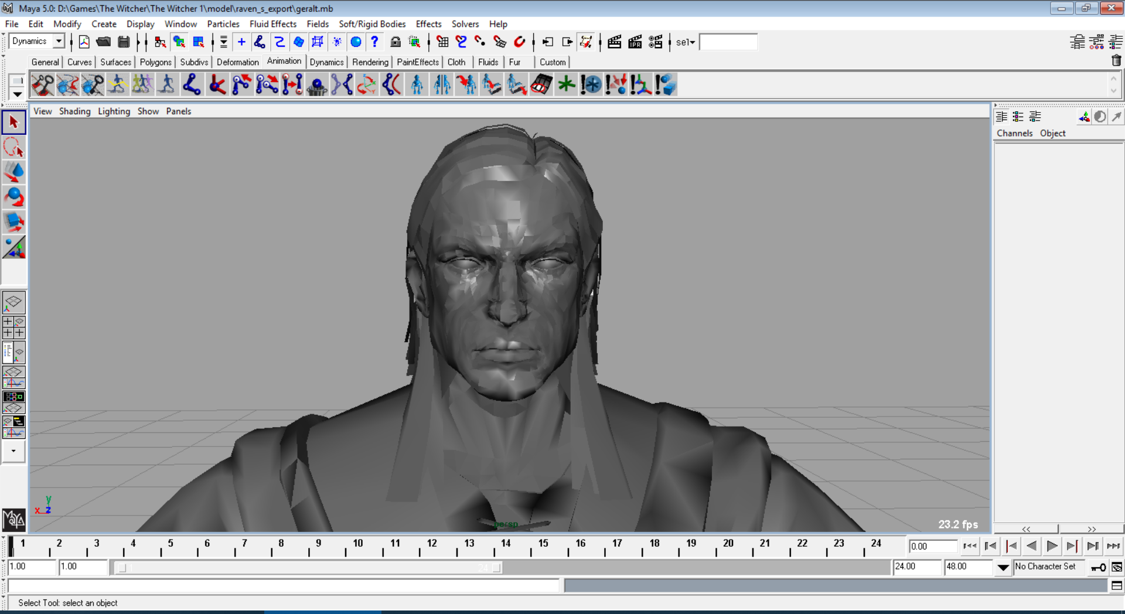The height and width of the screenshot is (614, 1125).
Task: Toggle Channel Box manipulator display icon
Action: tap(1084, 117)
